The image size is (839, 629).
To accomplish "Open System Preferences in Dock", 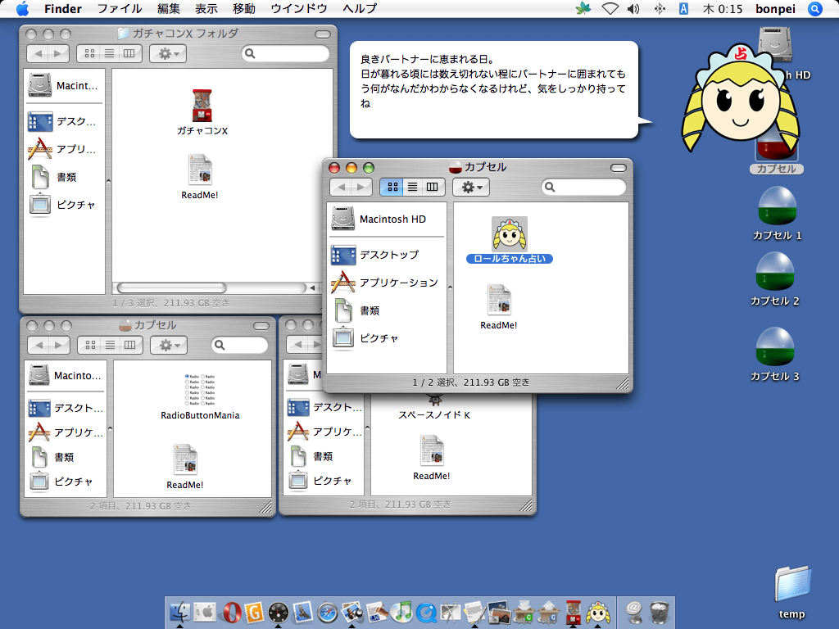I will (x=205, y=612).
